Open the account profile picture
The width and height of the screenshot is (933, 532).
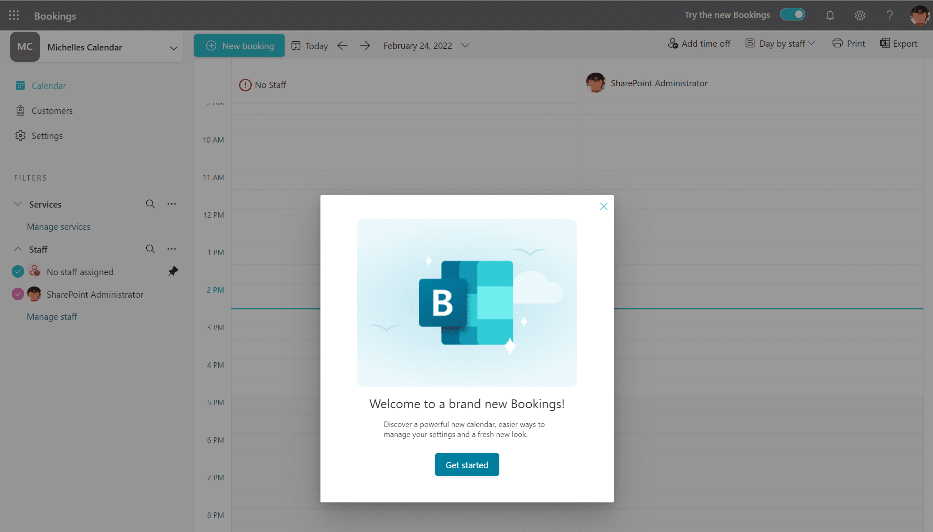coord(919,15)
